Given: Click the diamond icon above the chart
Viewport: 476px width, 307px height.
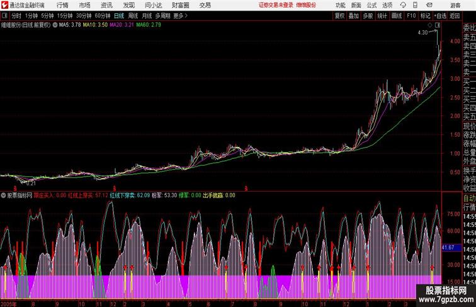Looking at the screenshot, I should tap(430, 25).
